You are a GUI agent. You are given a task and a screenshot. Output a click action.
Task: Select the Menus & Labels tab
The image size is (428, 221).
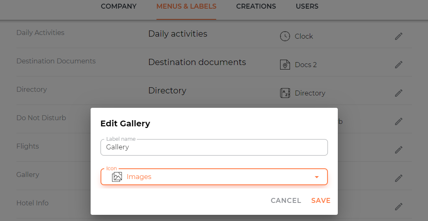[186, 6]
